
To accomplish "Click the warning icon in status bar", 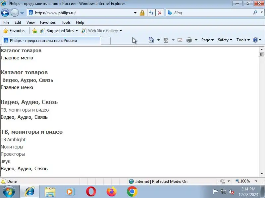I will [x=3, y=181].
